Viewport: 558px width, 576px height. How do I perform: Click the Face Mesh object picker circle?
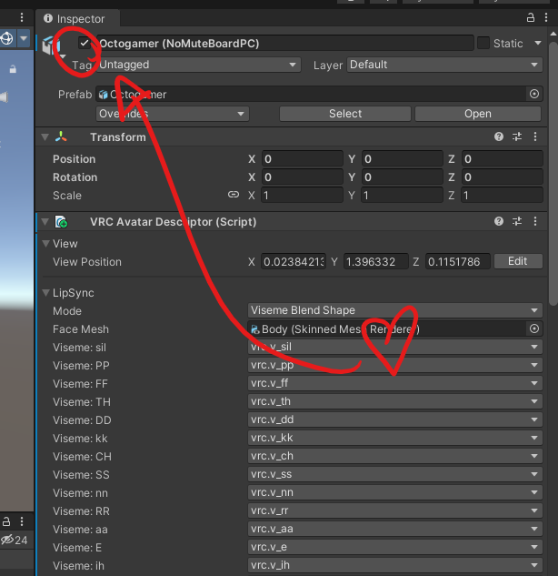click(534, 328)
